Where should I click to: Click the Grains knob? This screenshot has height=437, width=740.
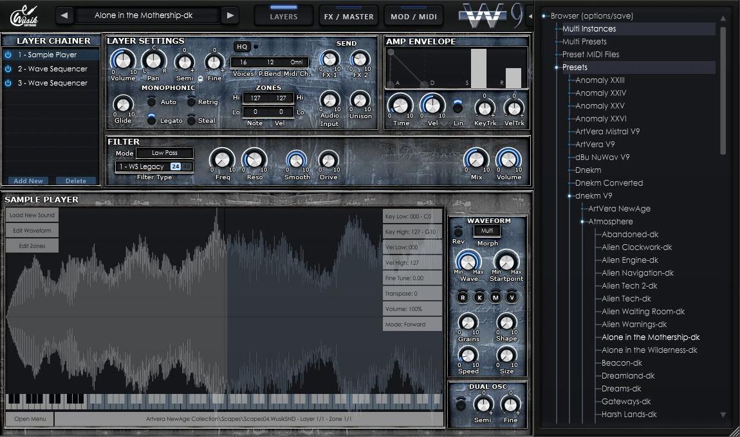pyautogui.click(x=468, y=323)
